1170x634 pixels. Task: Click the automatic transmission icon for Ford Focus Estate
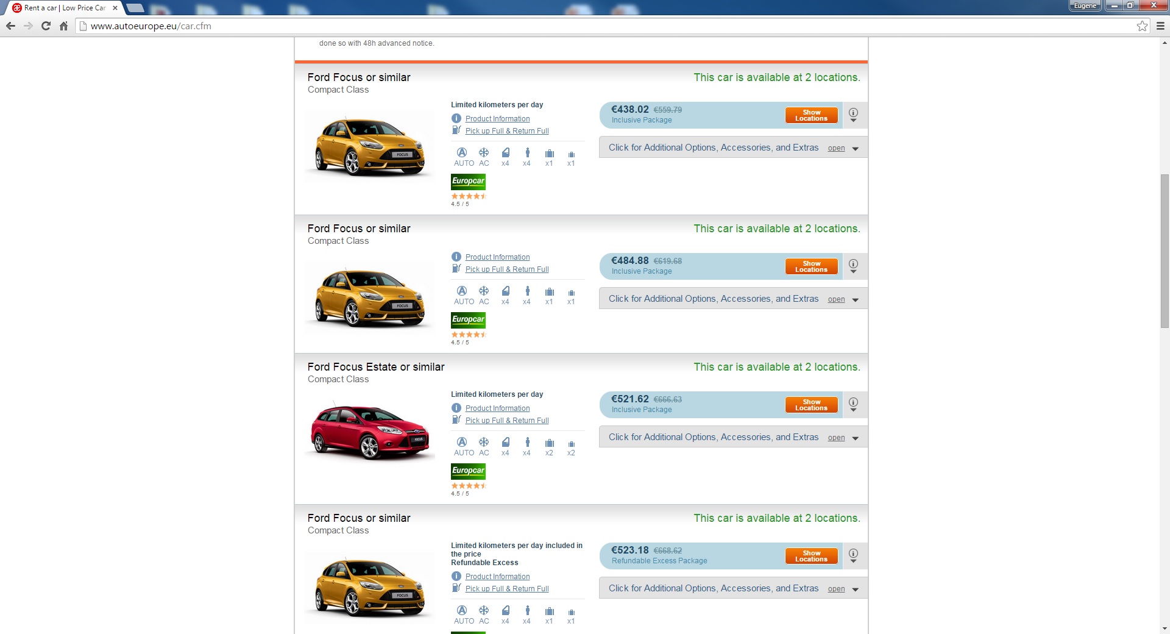click(x=462, y=443)
